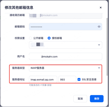Click the port field showing 993

pyautogui.click(x=67, y=79)
